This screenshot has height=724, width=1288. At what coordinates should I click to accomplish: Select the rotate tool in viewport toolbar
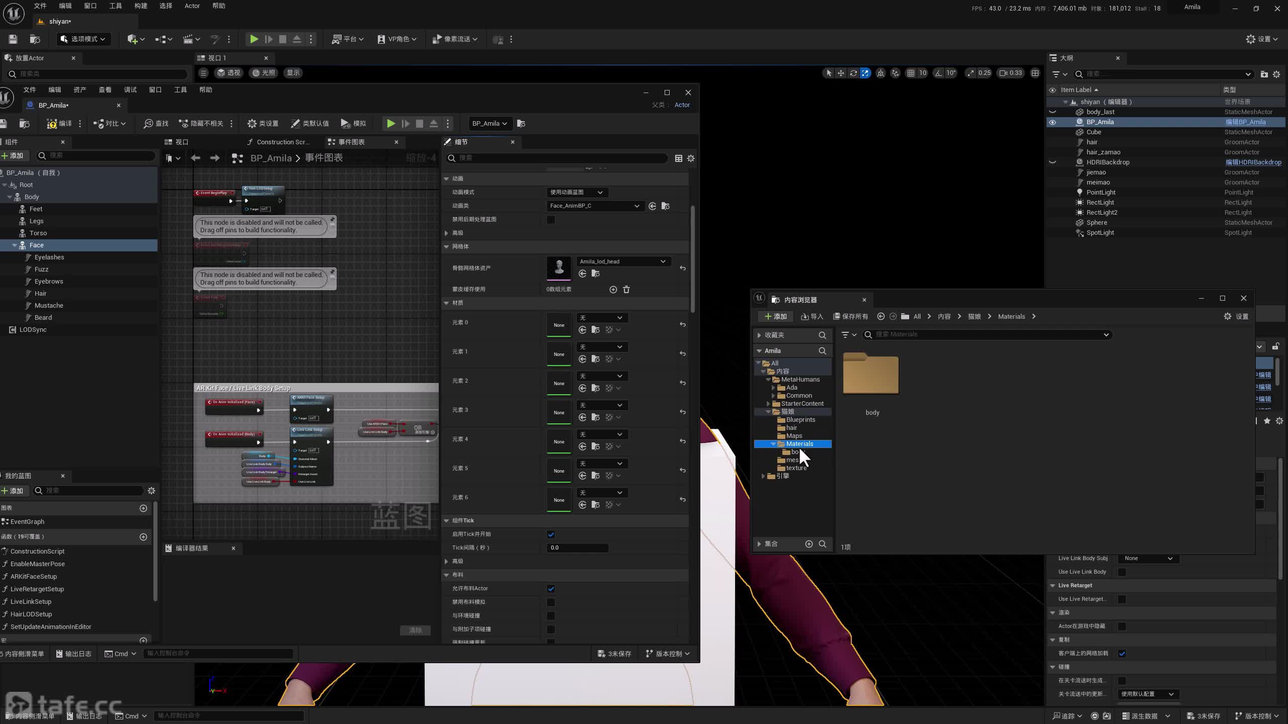(x=853, y=73)
